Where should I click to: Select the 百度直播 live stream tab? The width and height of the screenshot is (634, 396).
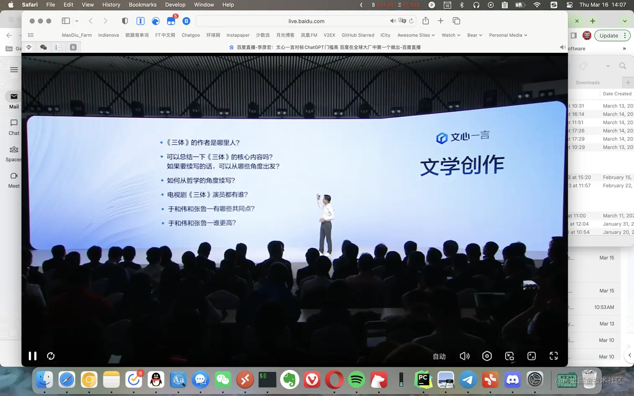324,47
